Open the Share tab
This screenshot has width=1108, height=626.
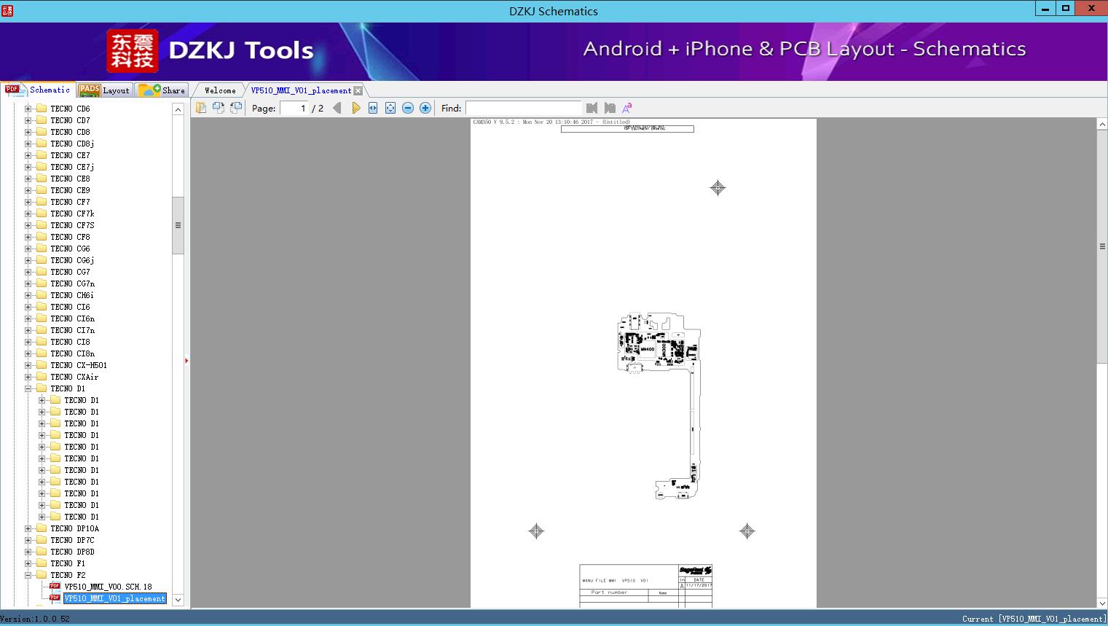pyautogui.click(x=162, y=90)
